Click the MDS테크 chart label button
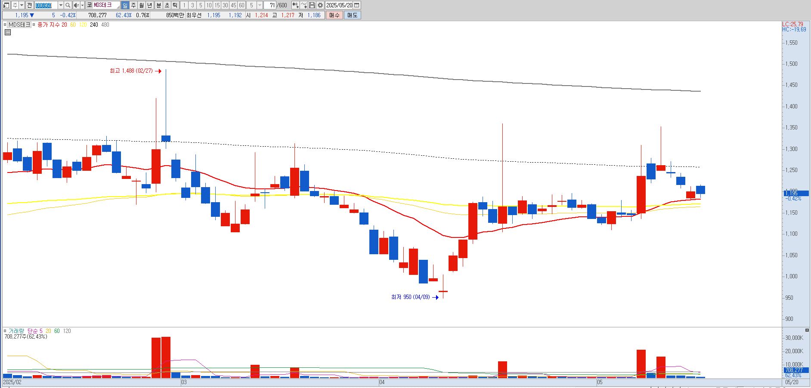Viewport: 811px width, 388px height. coord(20,25)
